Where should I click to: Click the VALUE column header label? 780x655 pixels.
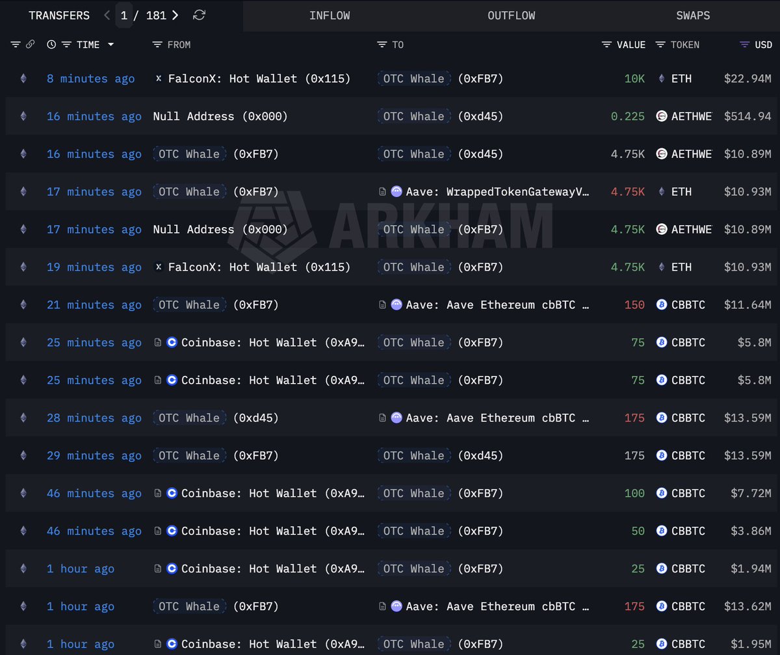[631, 45]
